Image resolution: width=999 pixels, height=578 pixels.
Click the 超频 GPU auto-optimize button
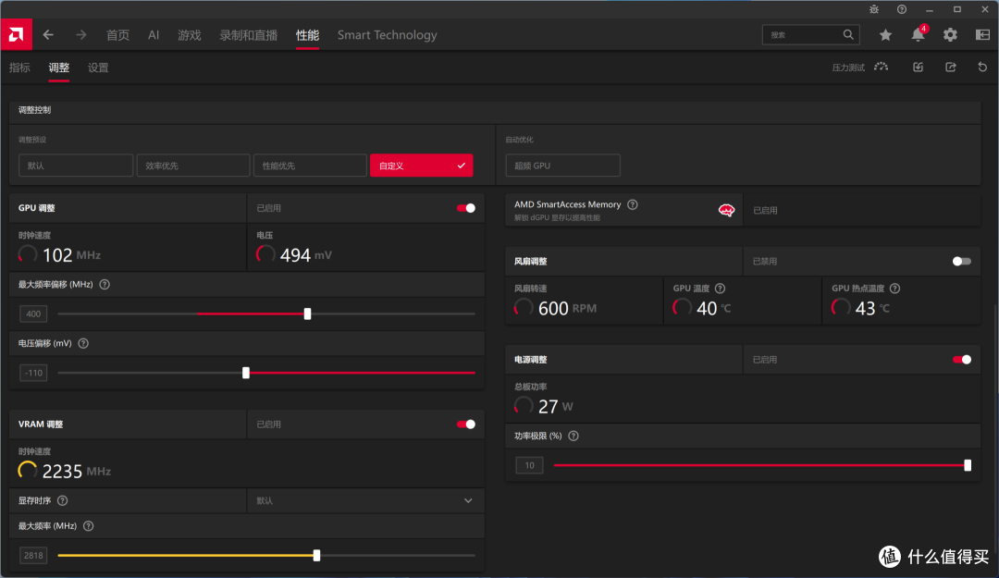562,165
